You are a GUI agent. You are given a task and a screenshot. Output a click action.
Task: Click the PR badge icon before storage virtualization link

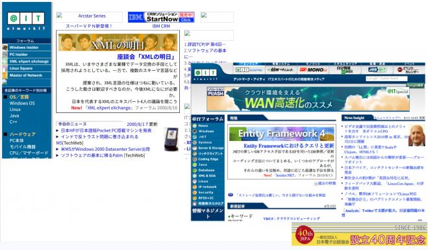pyautogui.click(x=231, y=195)
